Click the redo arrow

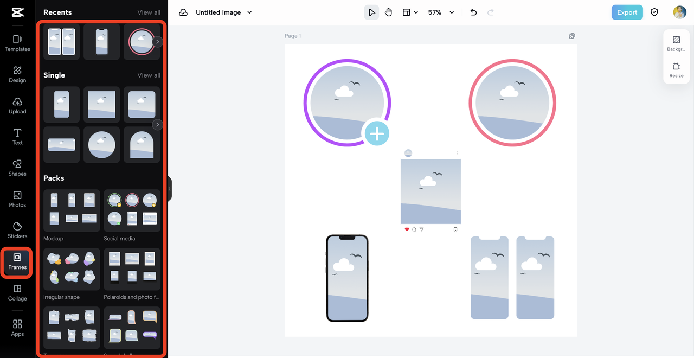491,12
